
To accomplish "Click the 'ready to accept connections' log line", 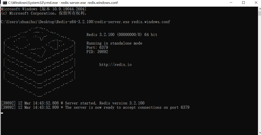I will click(95, 107).
